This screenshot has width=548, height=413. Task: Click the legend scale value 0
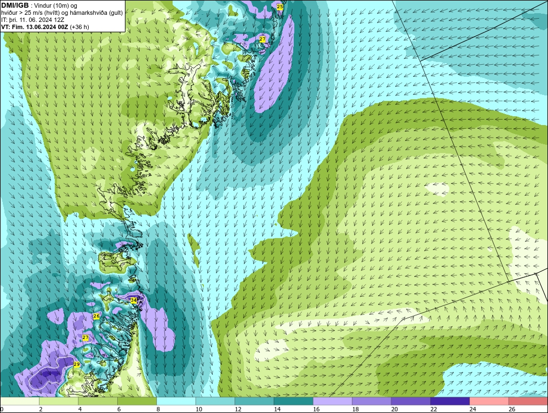pyautogui.click(x=2, y=410)
